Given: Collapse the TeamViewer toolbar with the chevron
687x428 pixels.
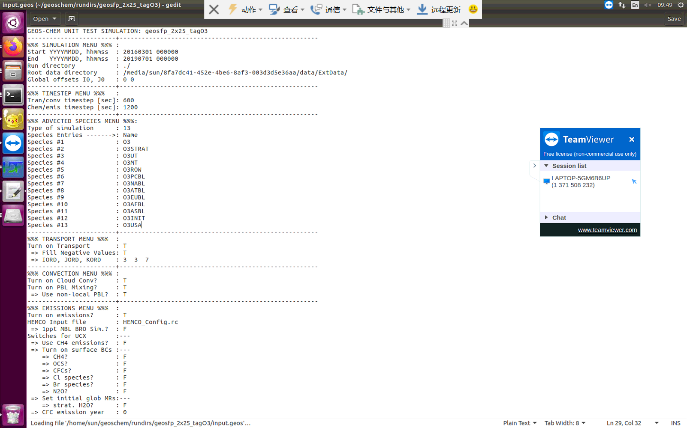Looking at the screenshot, I should click(x=464, y=23).
